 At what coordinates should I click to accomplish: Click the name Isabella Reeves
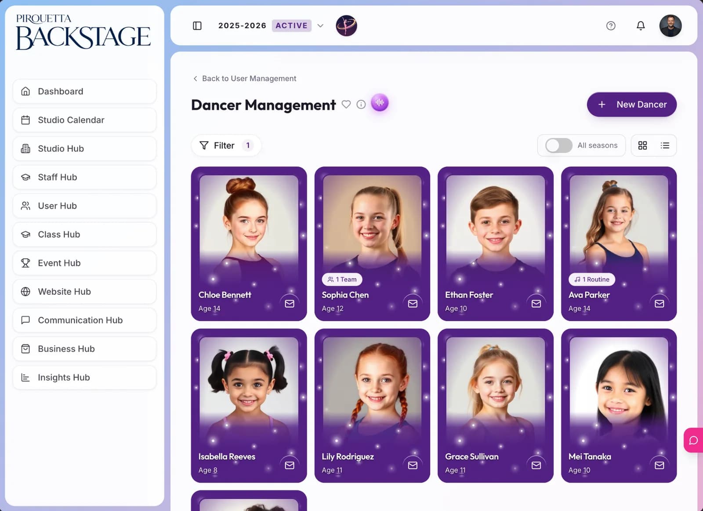[227, 457]
